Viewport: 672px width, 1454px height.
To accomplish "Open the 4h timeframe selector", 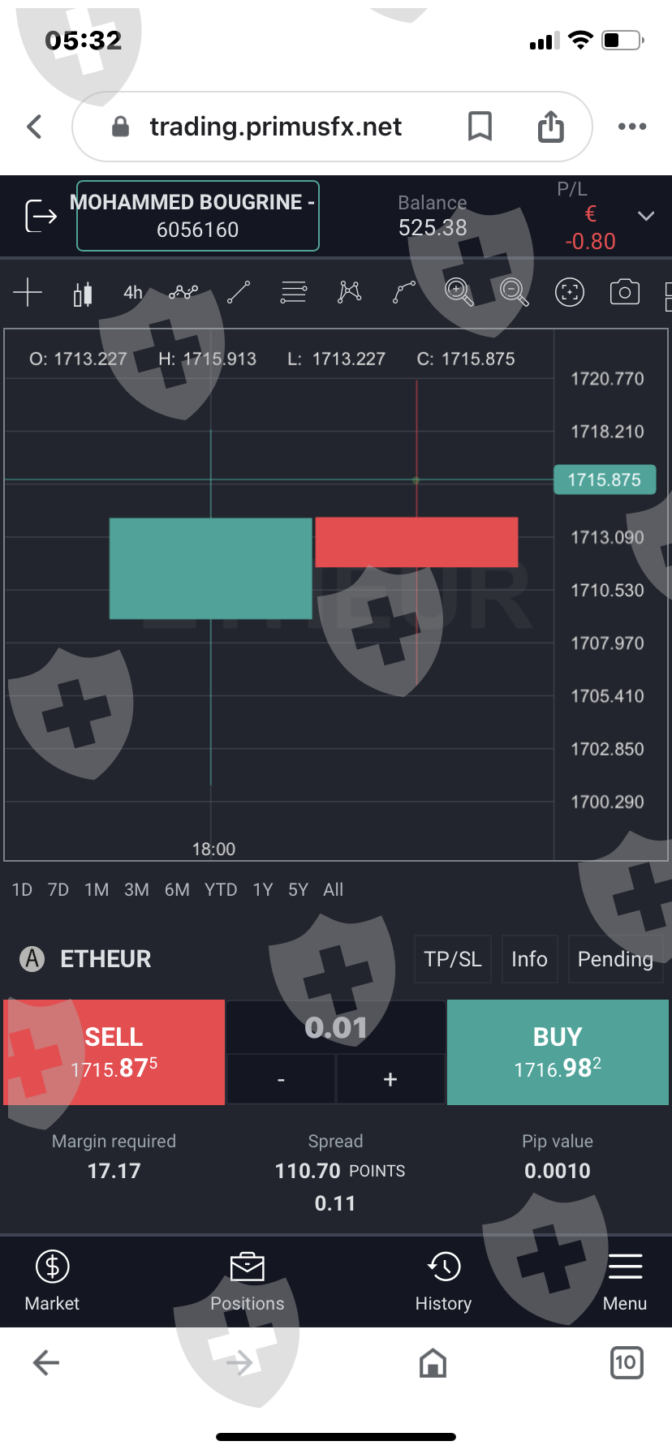I will (132, 292).
